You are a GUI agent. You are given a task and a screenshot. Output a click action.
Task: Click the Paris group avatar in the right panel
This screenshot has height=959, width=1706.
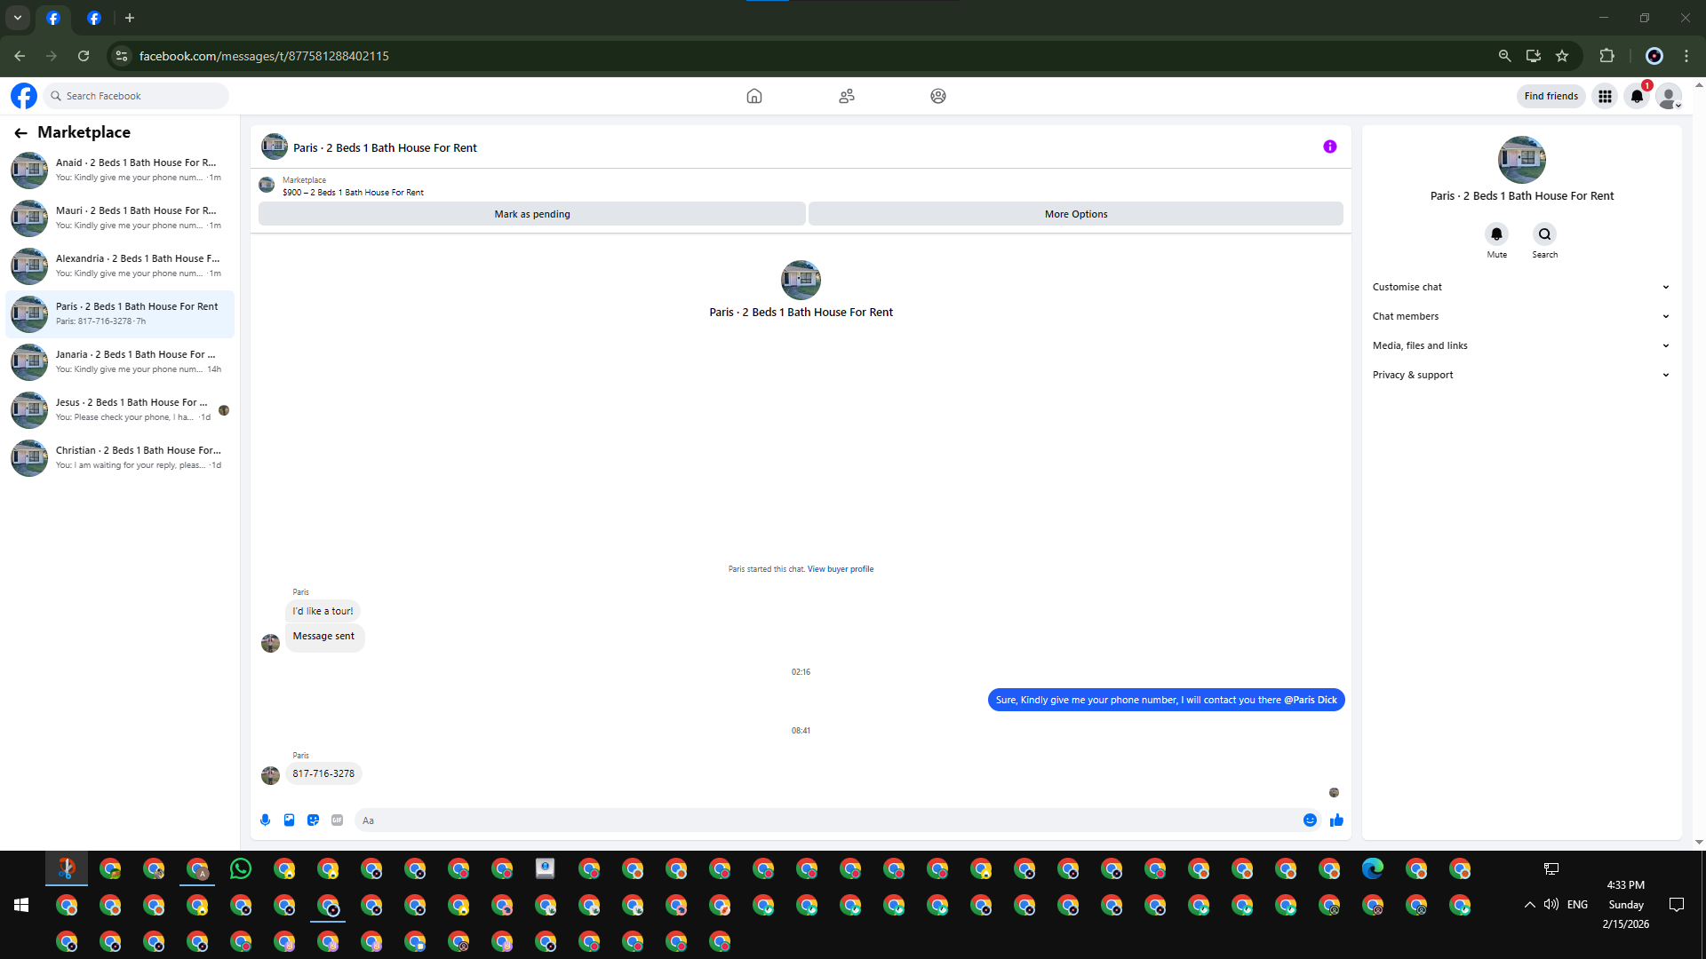pyautogui.click(x=1522, y=160)
